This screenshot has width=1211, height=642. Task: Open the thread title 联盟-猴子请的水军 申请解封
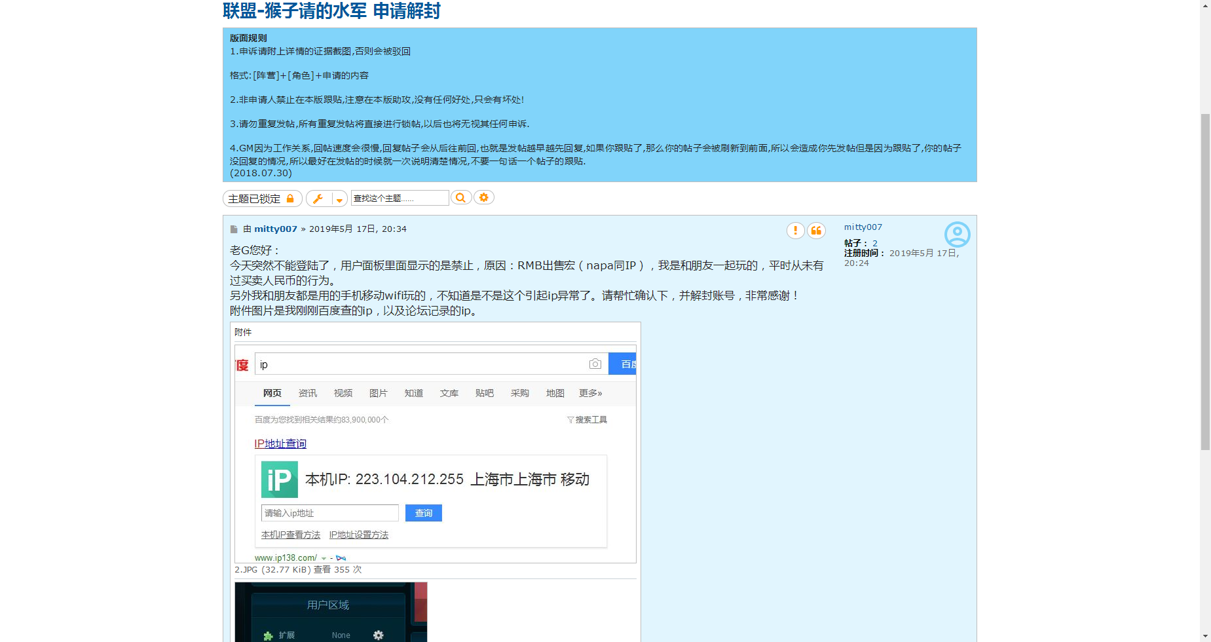point(331,11)
